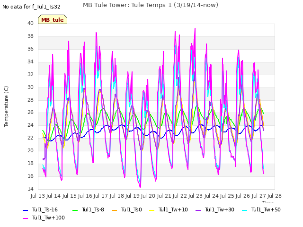Click the Jul 14 x-axis tick label
Image resolution: width=303 pixels, height=227 pixels.
tap(53, 196)
